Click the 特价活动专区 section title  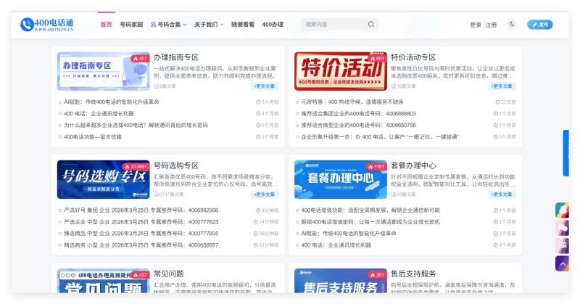coord(413,57)
